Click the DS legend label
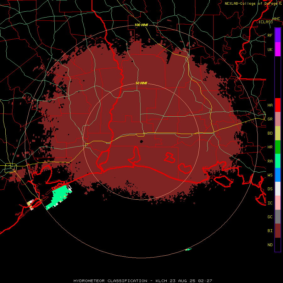 [x=270, y=189]
